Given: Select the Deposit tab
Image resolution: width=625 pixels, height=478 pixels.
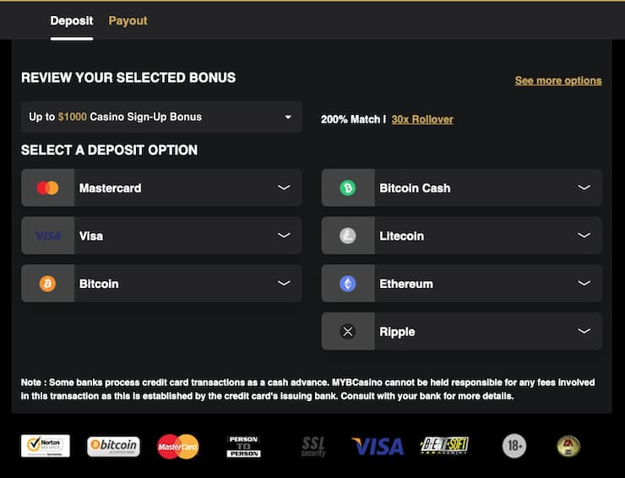Looking at the screenshot, I should (72, 20).
